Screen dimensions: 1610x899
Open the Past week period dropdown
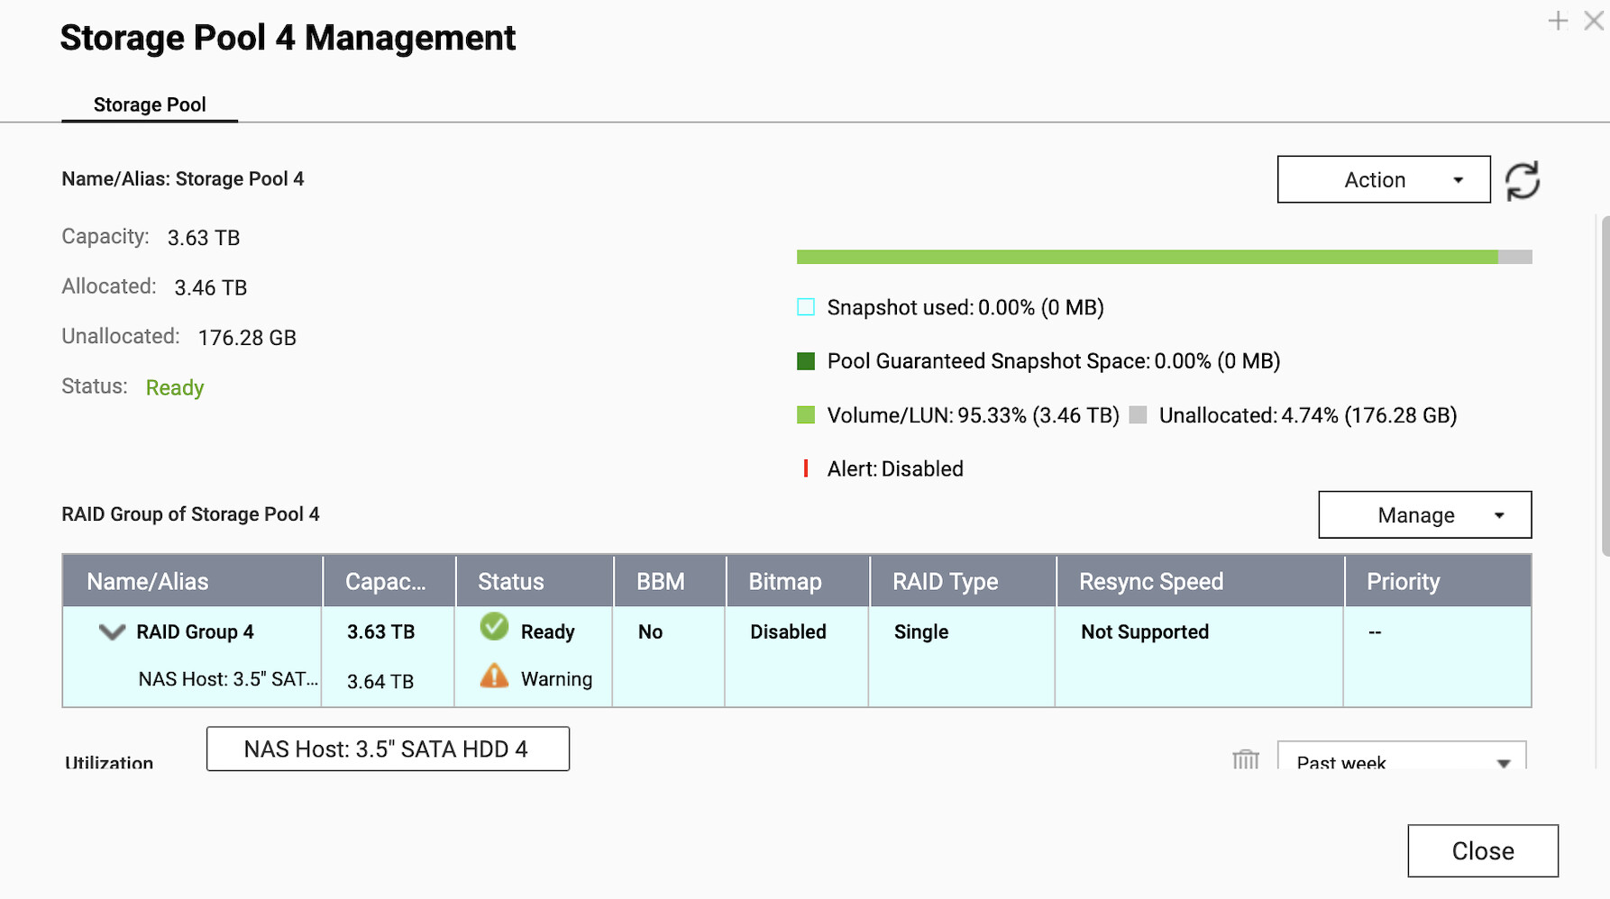coord(1401,759)
